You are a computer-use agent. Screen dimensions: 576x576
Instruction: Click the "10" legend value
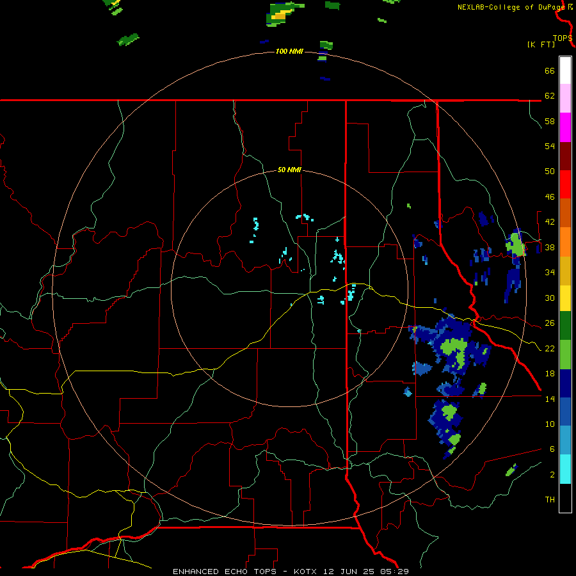point(550,424)
